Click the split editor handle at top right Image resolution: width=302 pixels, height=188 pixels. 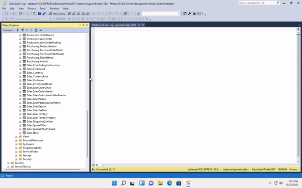[298, 29]
